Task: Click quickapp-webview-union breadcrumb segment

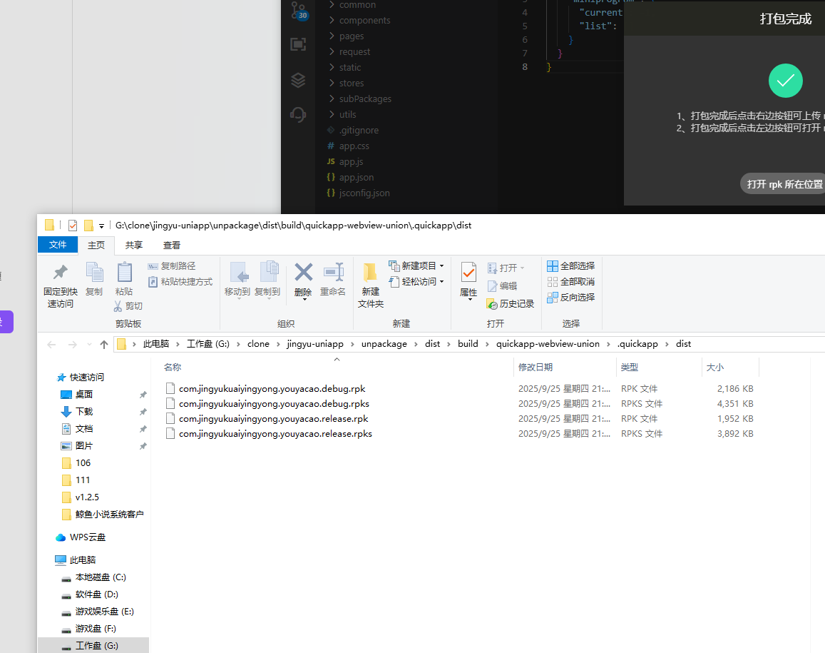Action: (x=548, y=344)
